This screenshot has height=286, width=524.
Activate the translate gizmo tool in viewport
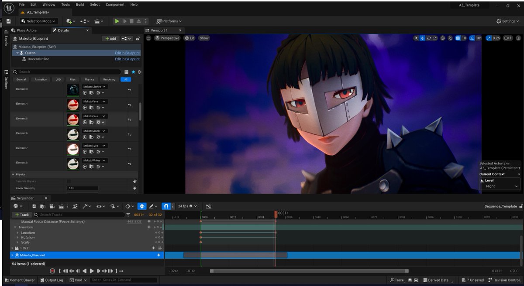click(x=423, y=38)
